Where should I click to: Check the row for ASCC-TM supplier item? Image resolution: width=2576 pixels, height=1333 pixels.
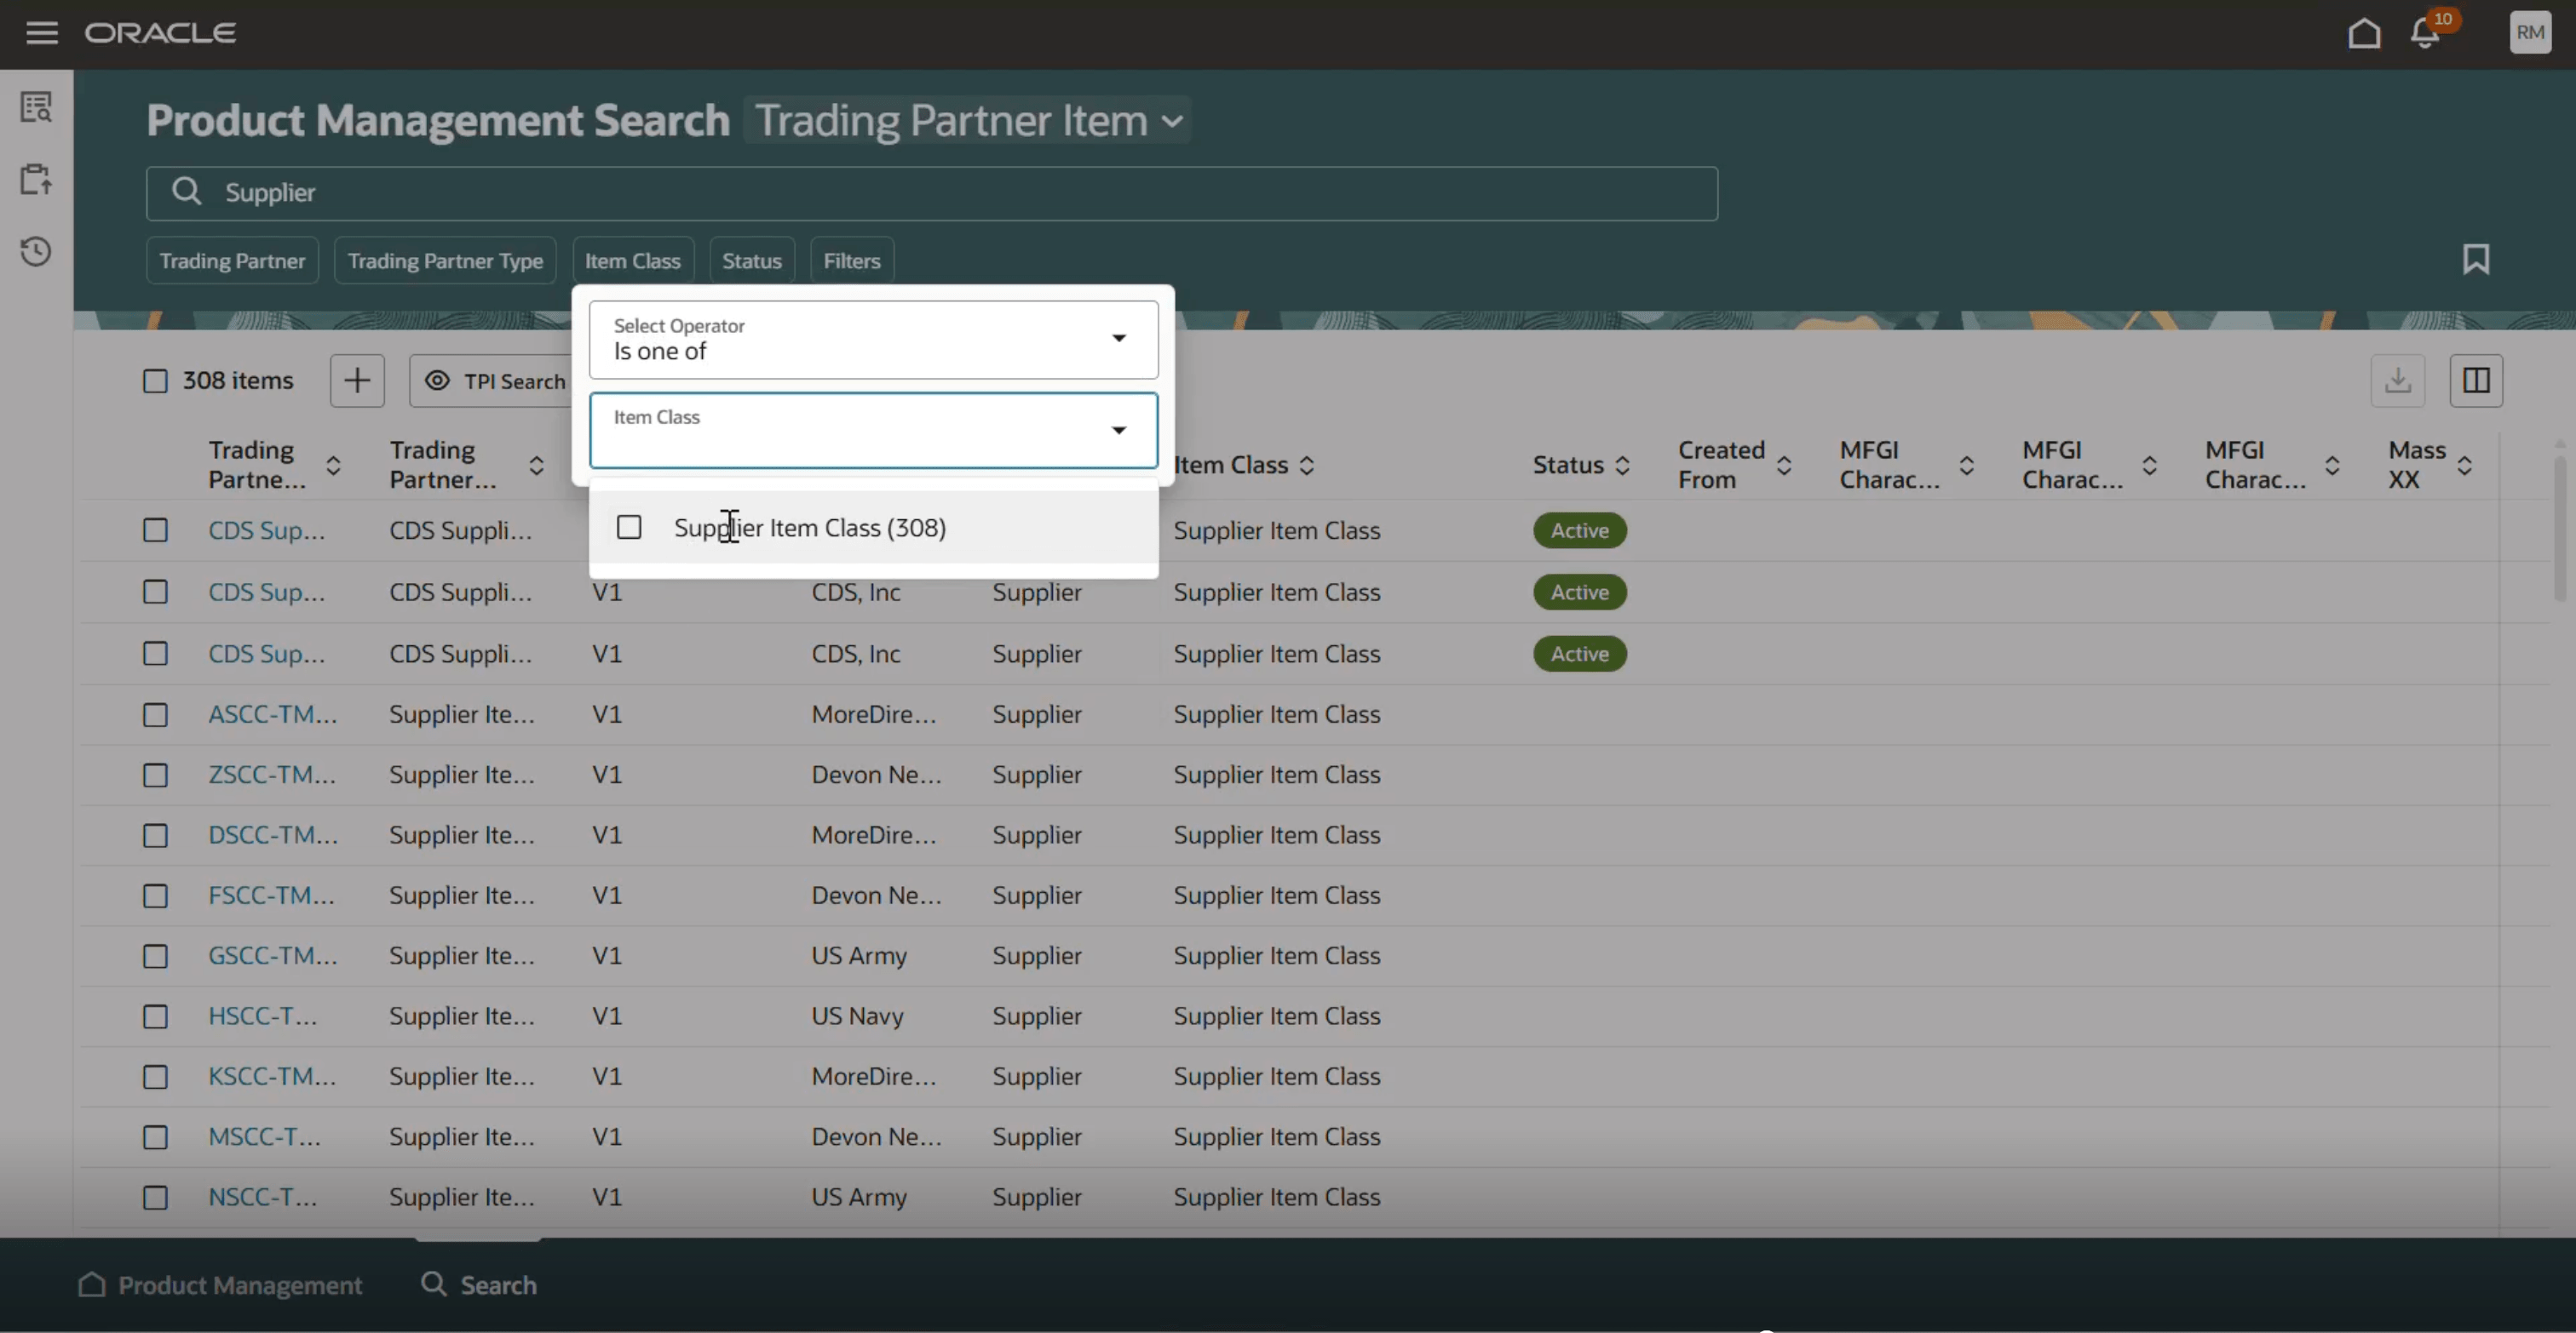pyautogui.click(x=155, y=714)
